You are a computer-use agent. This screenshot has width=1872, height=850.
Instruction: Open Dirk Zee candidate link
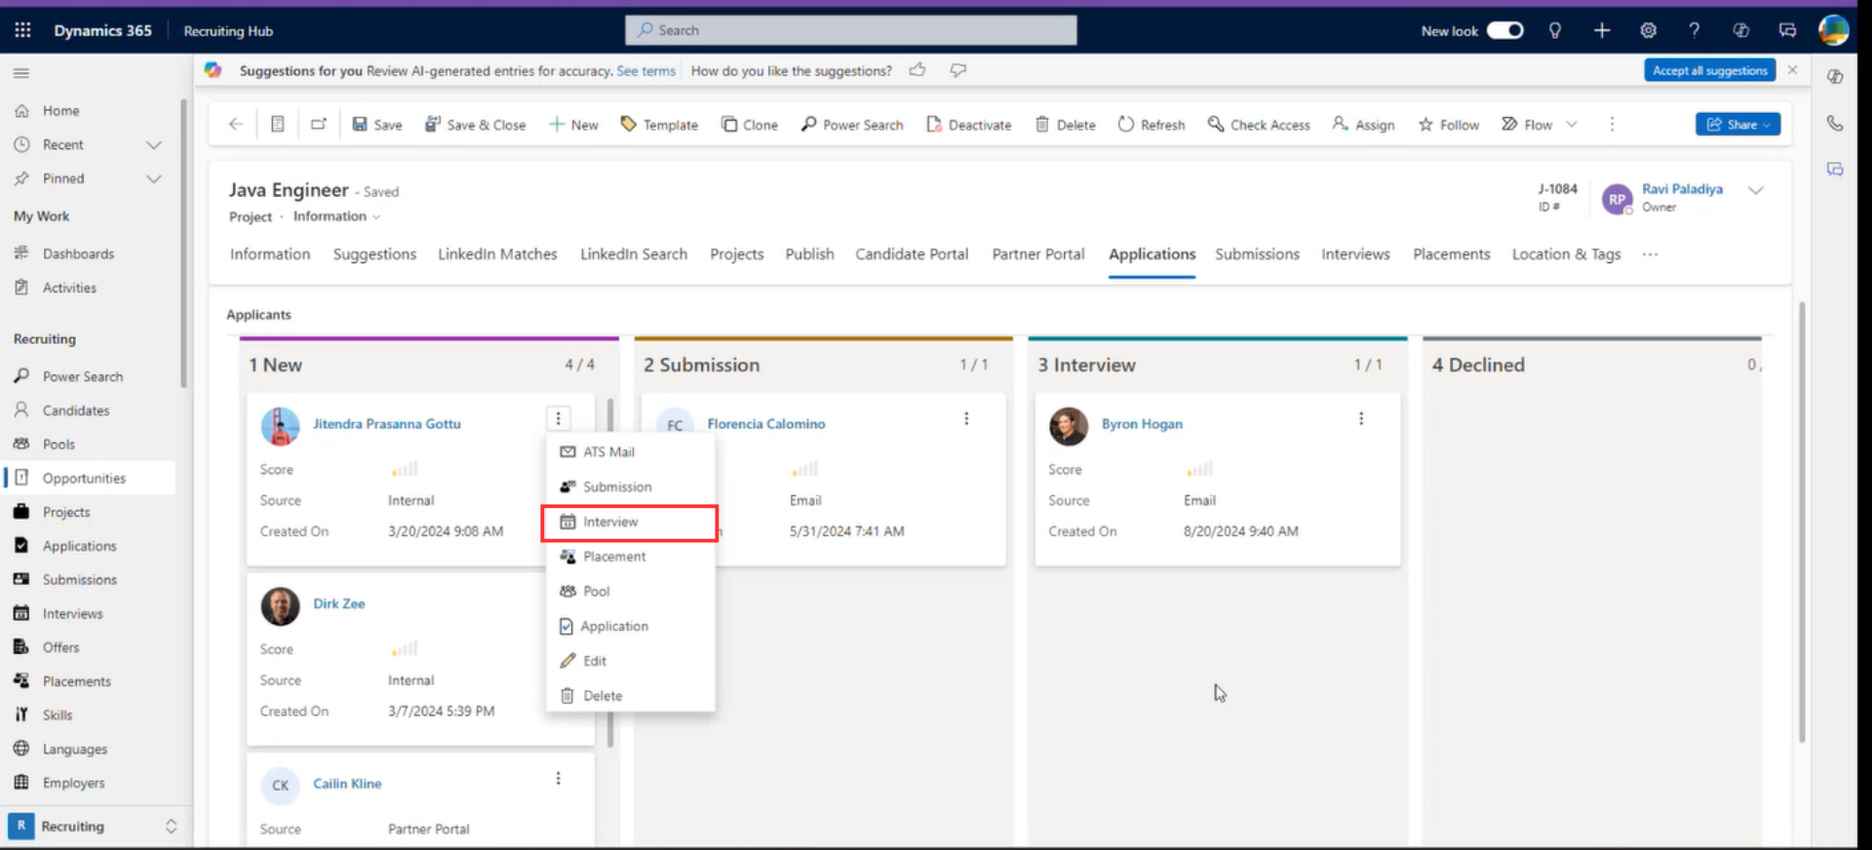(x=339, y=604)
